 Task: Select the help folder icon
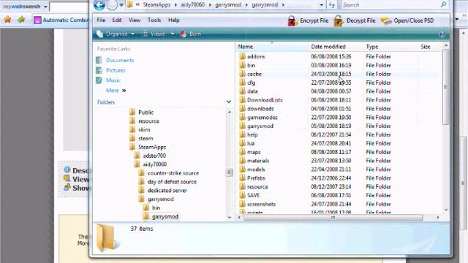[242, 134]
